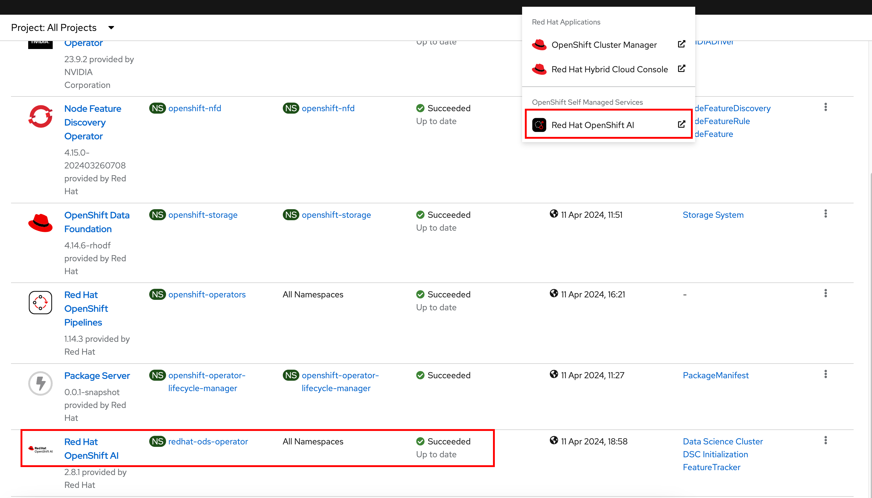
Task: Open OpenShift Cluster Manager from menu
Action: [x=608, y=45]
